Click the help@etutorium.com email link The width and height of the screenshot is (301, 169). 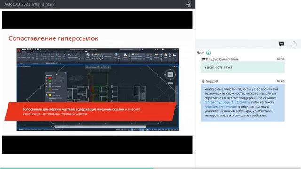[221, 107]
